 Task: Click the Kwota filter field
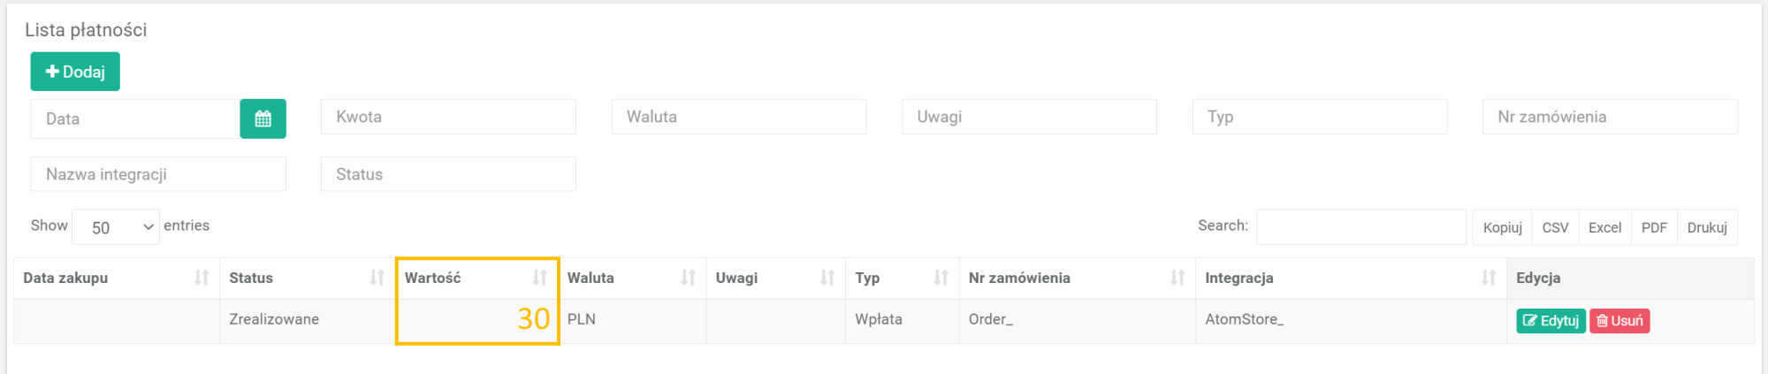[x=448, y=117]
